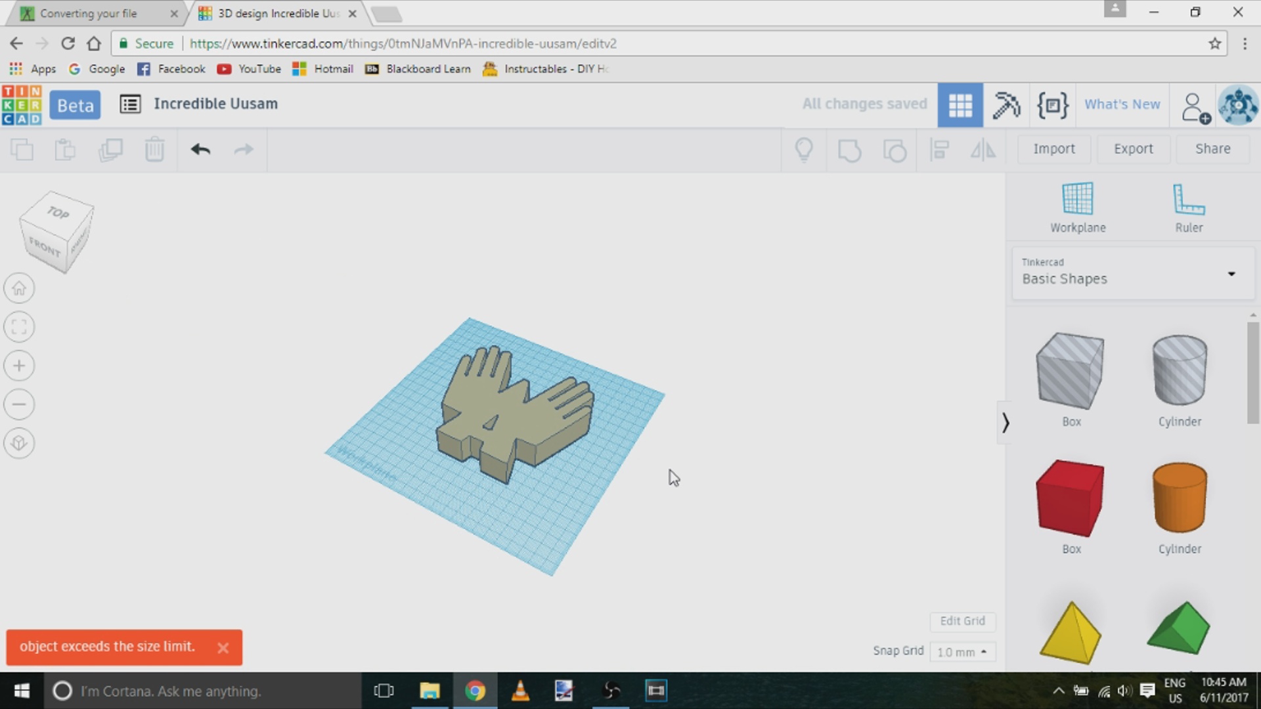Select the red Box shape
Screen dimensions: 1261x709
1070,499
